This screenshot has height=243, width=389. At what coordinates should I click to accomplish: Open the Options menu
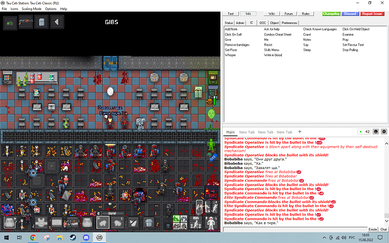[x=51, y=8]
